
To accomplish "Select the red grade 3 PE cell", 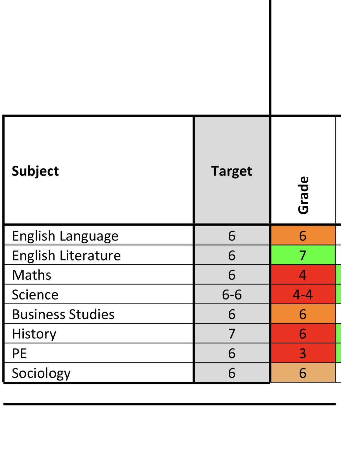I will coord(303,353).
